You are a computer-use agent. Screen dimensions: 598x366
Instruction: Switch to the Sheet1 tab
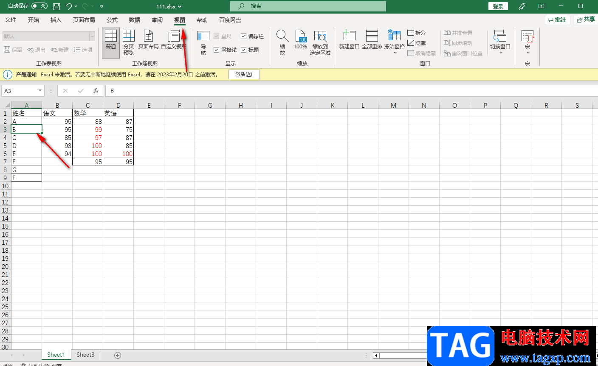56,355
